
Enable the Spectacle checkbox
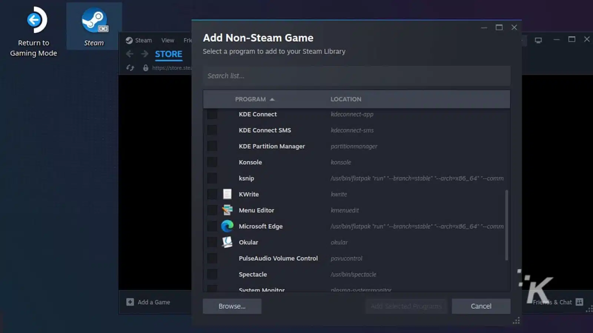(212, 274)
